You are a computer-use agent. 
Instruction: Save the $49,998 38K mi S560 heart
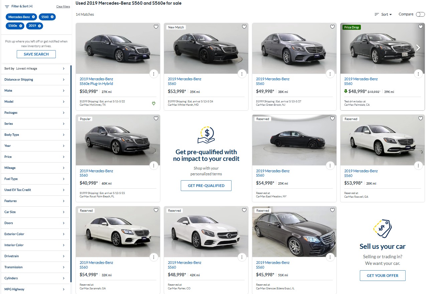(x=332, y=27)
